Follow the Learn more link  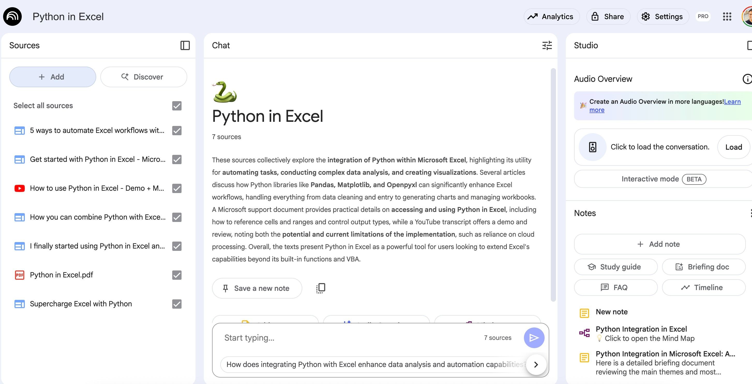732,102
